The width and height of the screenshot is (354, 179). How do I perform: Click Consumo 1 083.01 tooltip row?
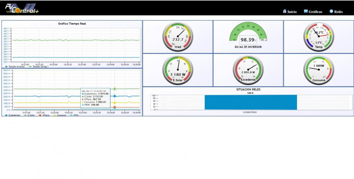[x=94, y=102]
